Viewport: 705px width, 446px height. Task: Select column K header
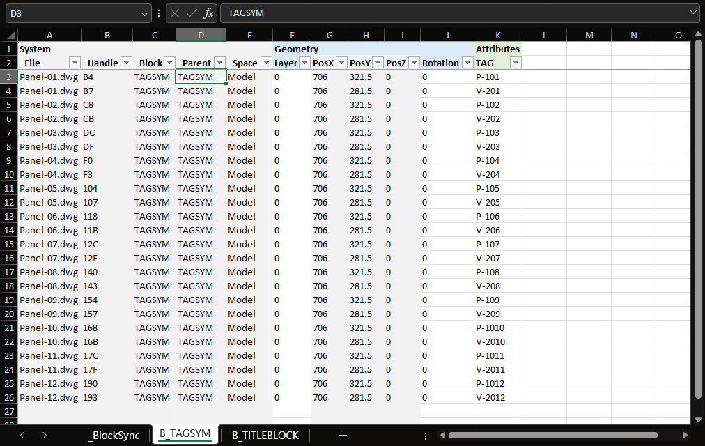click(x=497, y=35)
